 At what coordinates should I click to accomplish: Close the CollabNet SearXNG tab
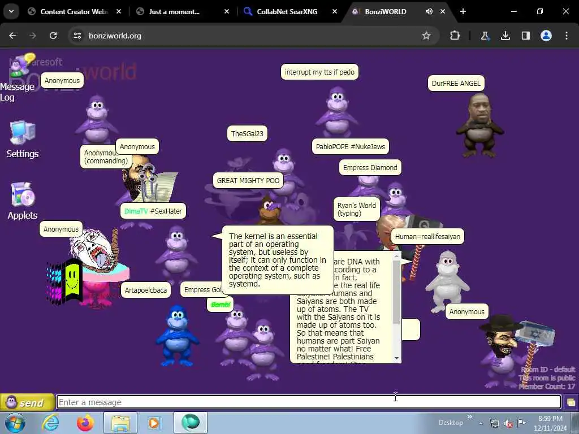tap(335, 11)
